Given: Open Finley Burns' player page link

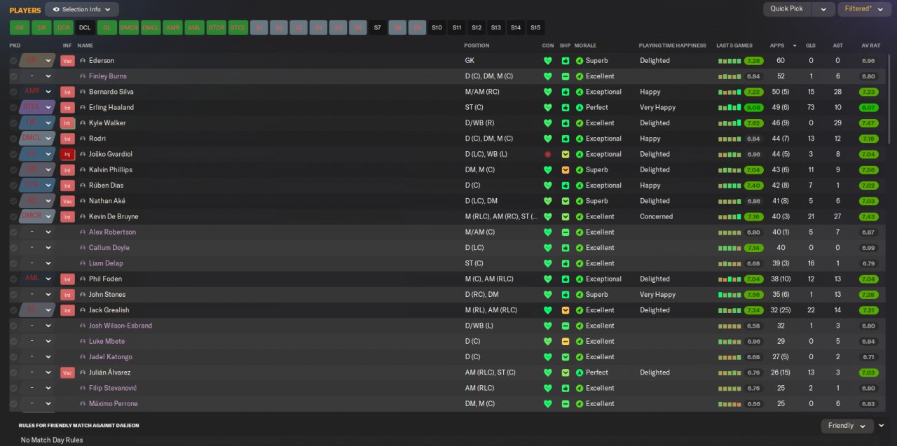Looking at the screenshot, I should (x=108, y=76).
